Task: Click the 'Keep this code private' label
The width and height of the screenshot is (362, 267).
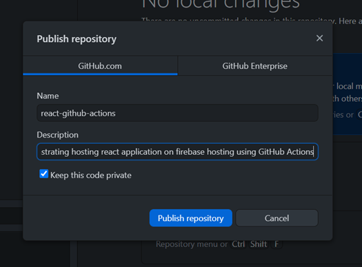Action: pyautogui.click(x=91, y=175)
